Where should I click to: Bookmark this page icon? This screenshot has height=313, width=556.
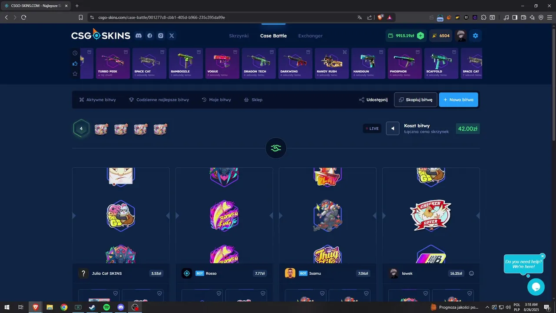click(80, 17)
